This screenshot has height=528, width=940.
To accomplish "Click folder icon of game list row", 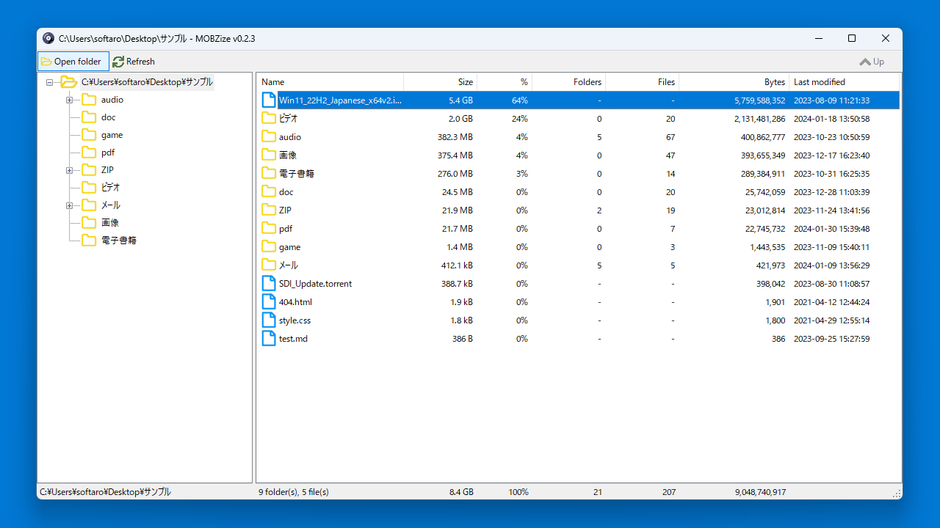I will [x=269, y=247].
